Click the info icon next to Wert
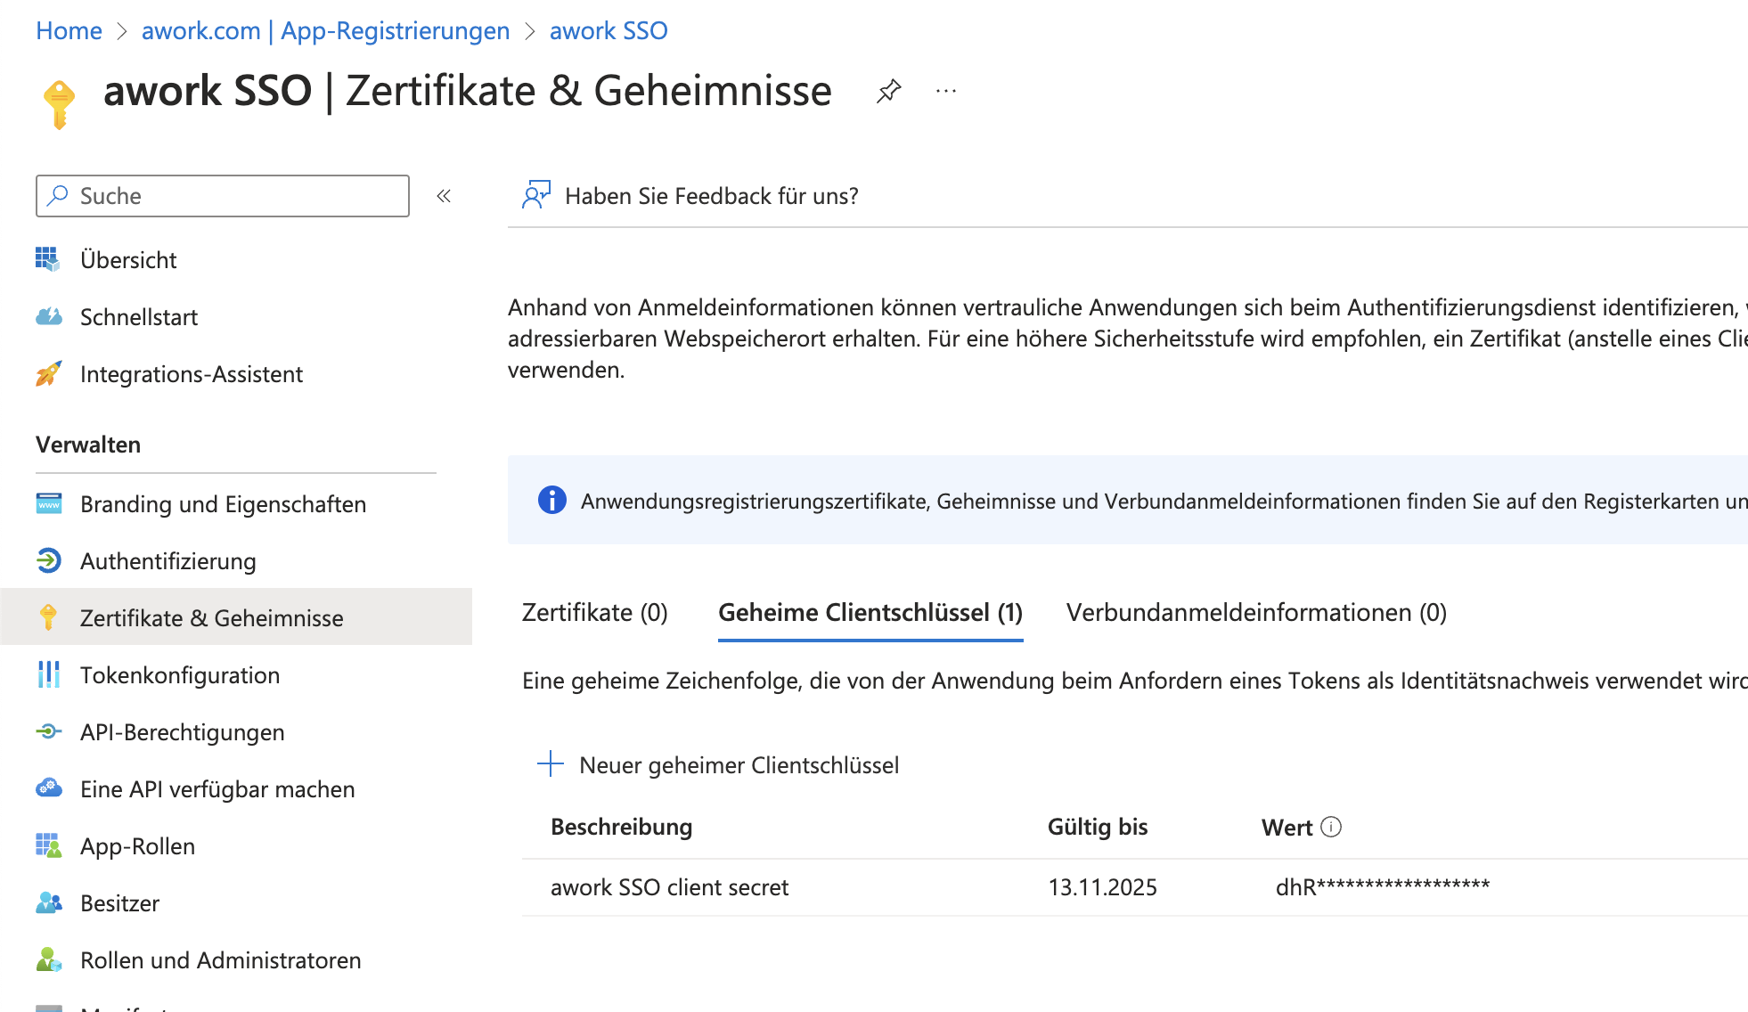The width and height of the screenshot is (1748, 1012). [1331, 827]
